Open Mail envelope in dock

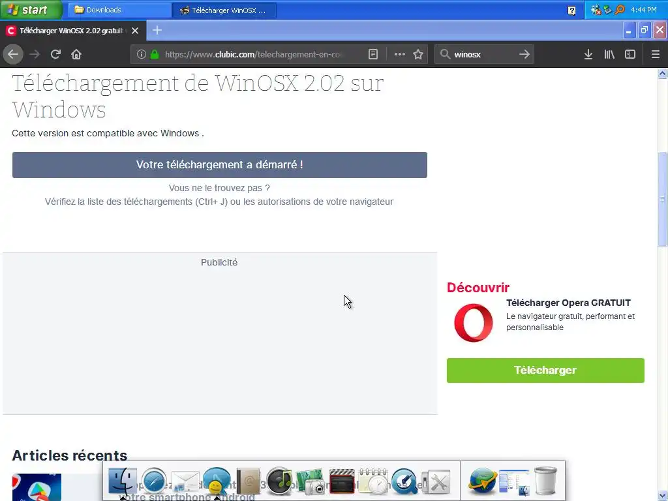click(x=185, y=482)
